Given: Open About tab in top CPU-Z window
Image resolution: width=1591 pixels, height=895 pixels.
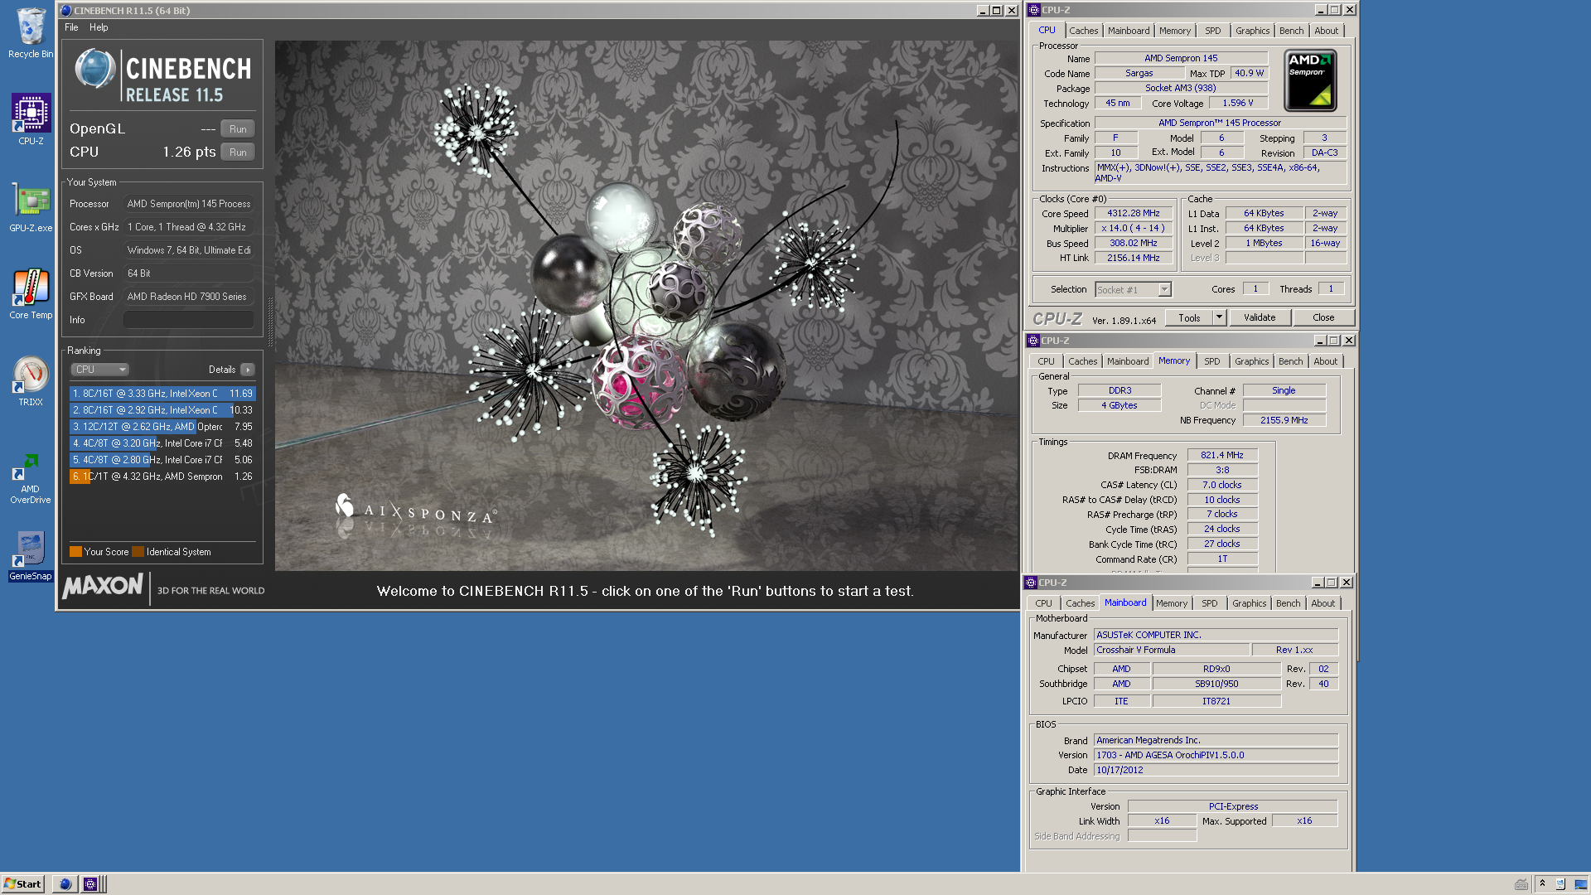Looking at the screenshot, I should 1326,31.
